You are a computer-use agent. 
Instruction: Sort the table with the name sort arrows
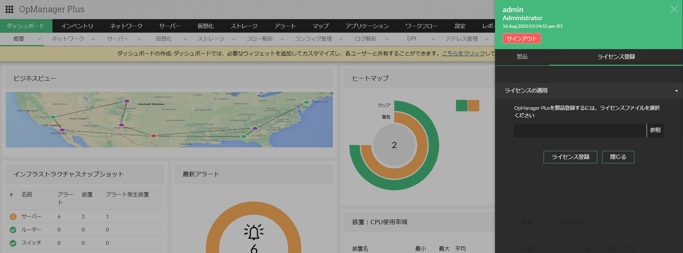12,195
